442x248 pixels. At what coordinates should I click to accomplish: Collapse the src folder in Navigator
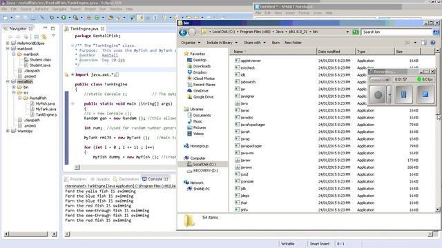point(14,92)
